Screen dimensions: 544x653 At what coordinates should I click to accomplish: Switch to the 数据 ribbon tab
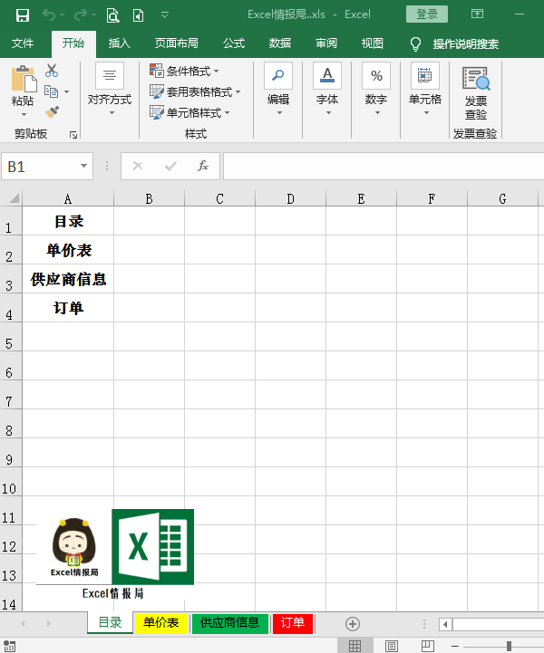point(280,43)
